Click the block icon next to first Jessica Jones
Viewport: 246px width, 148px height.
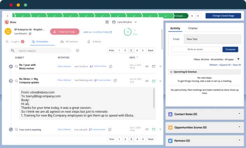[110, 66]
